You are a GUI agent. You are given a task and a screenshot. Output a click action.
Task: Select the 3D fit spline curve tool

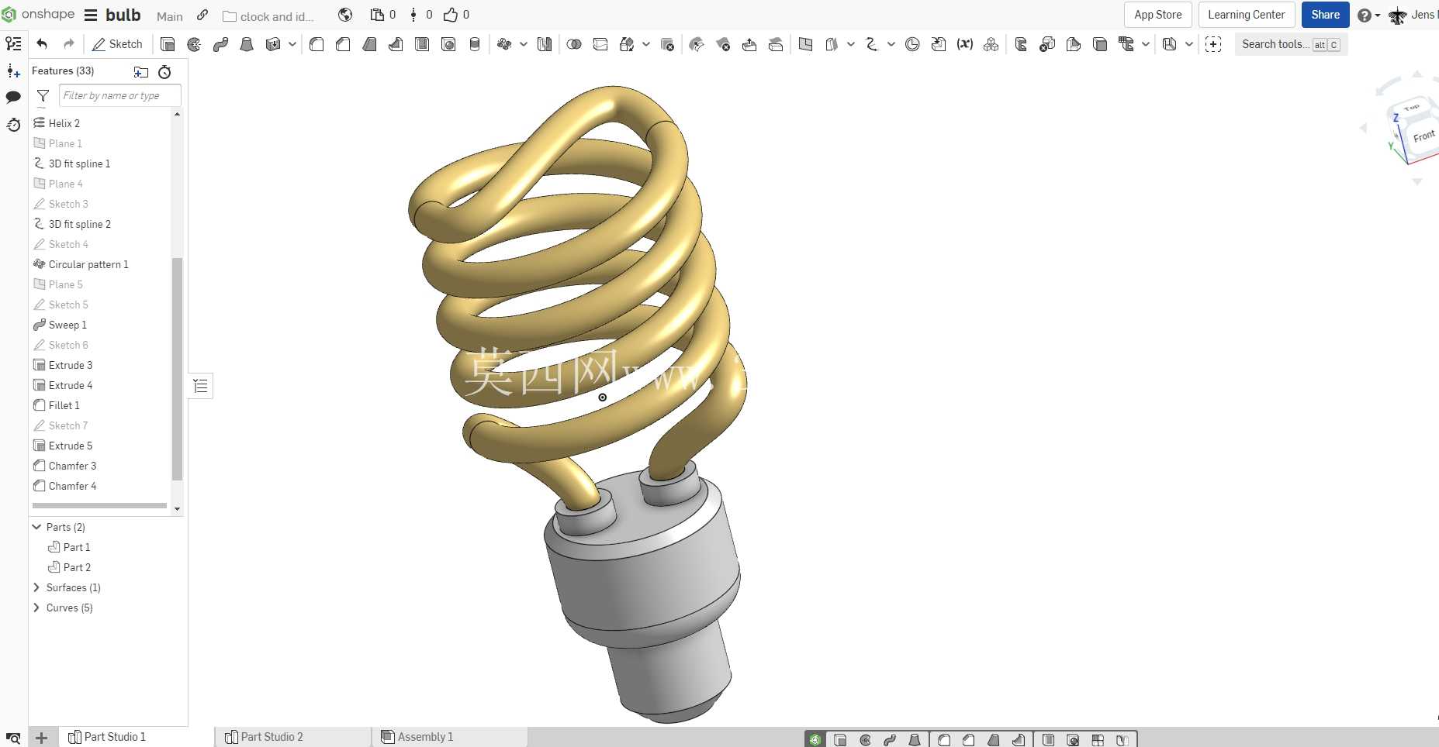(872, 44)
